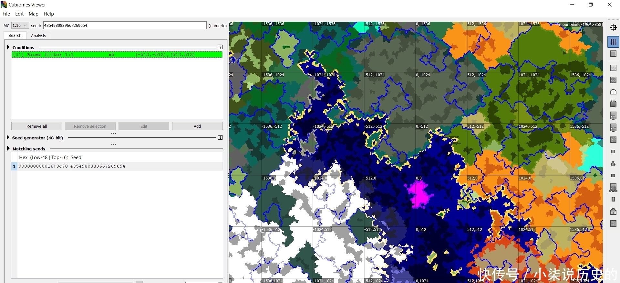Show ocean monument icon
Viewport: 620px width, 283px height.
coord(613,140)
